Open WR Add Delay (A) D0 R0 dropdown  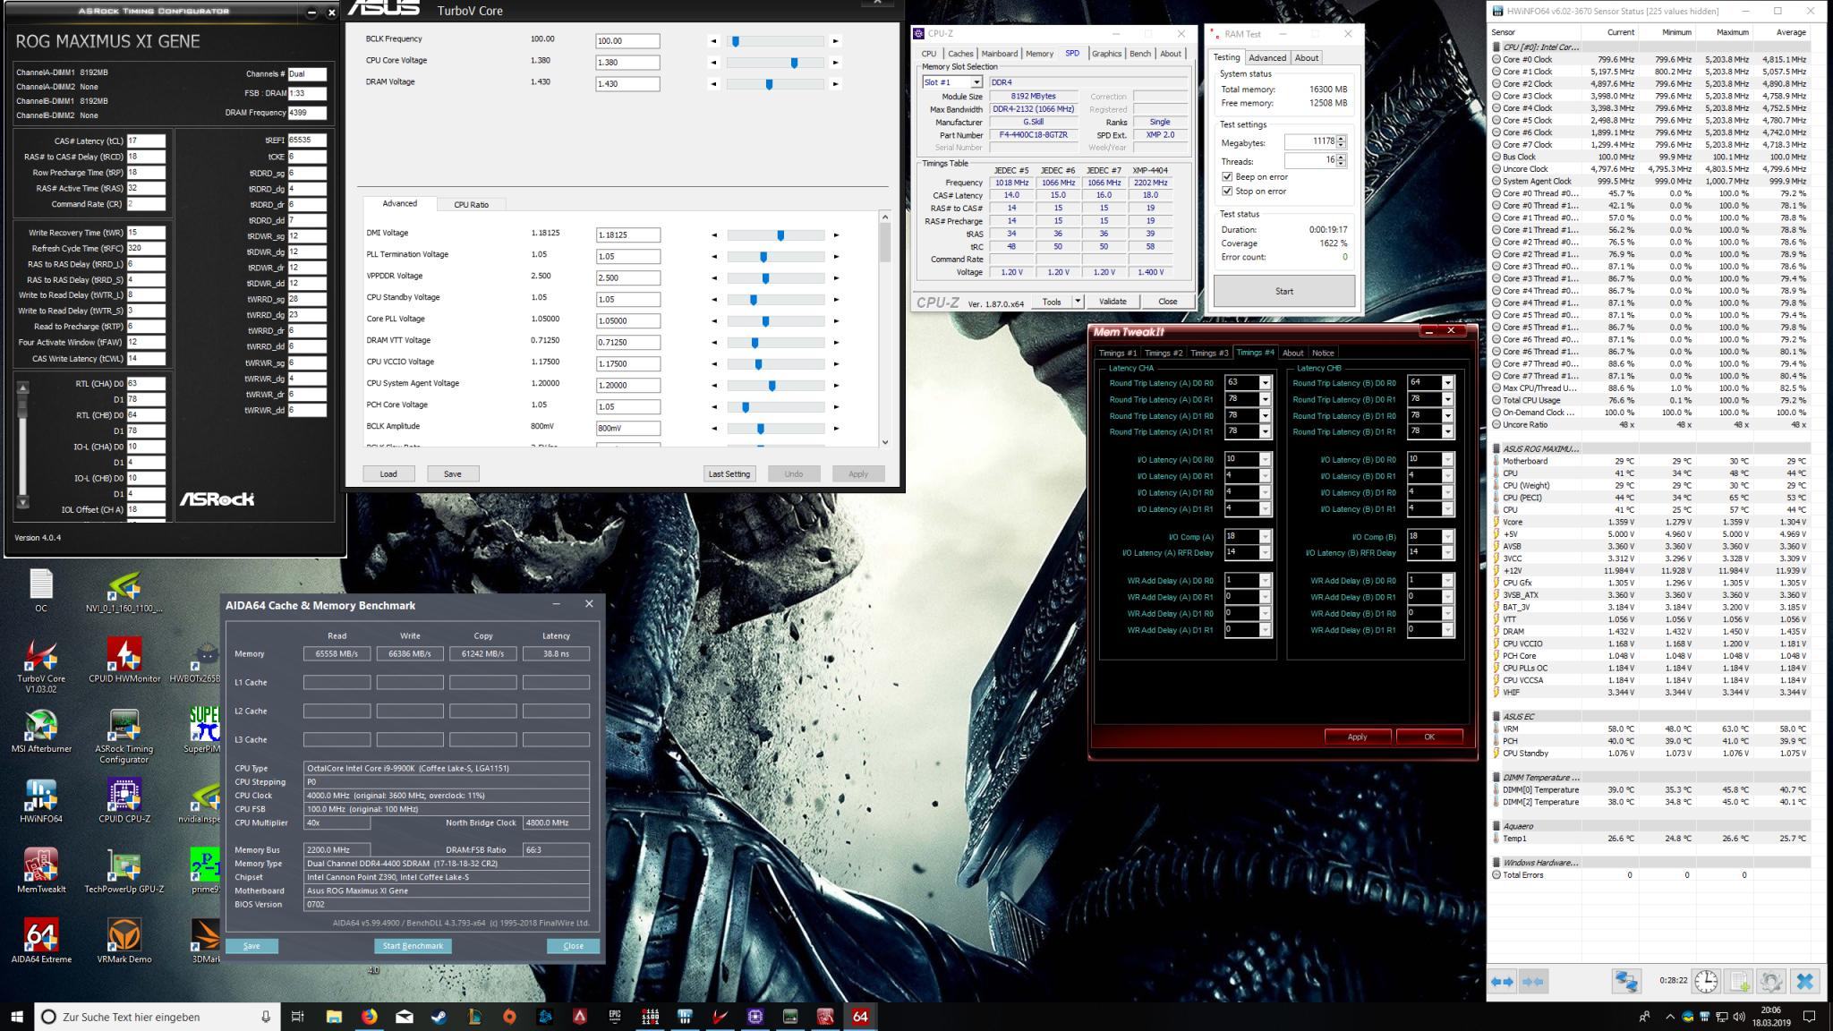[x=1265, y=581]
